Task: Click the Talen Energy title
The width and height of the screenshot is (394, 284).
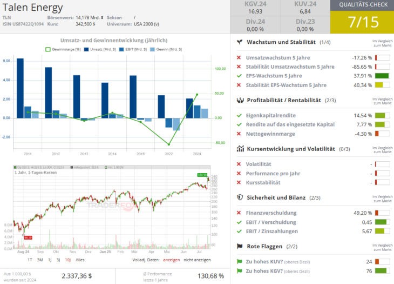Action: coord(32,8)
